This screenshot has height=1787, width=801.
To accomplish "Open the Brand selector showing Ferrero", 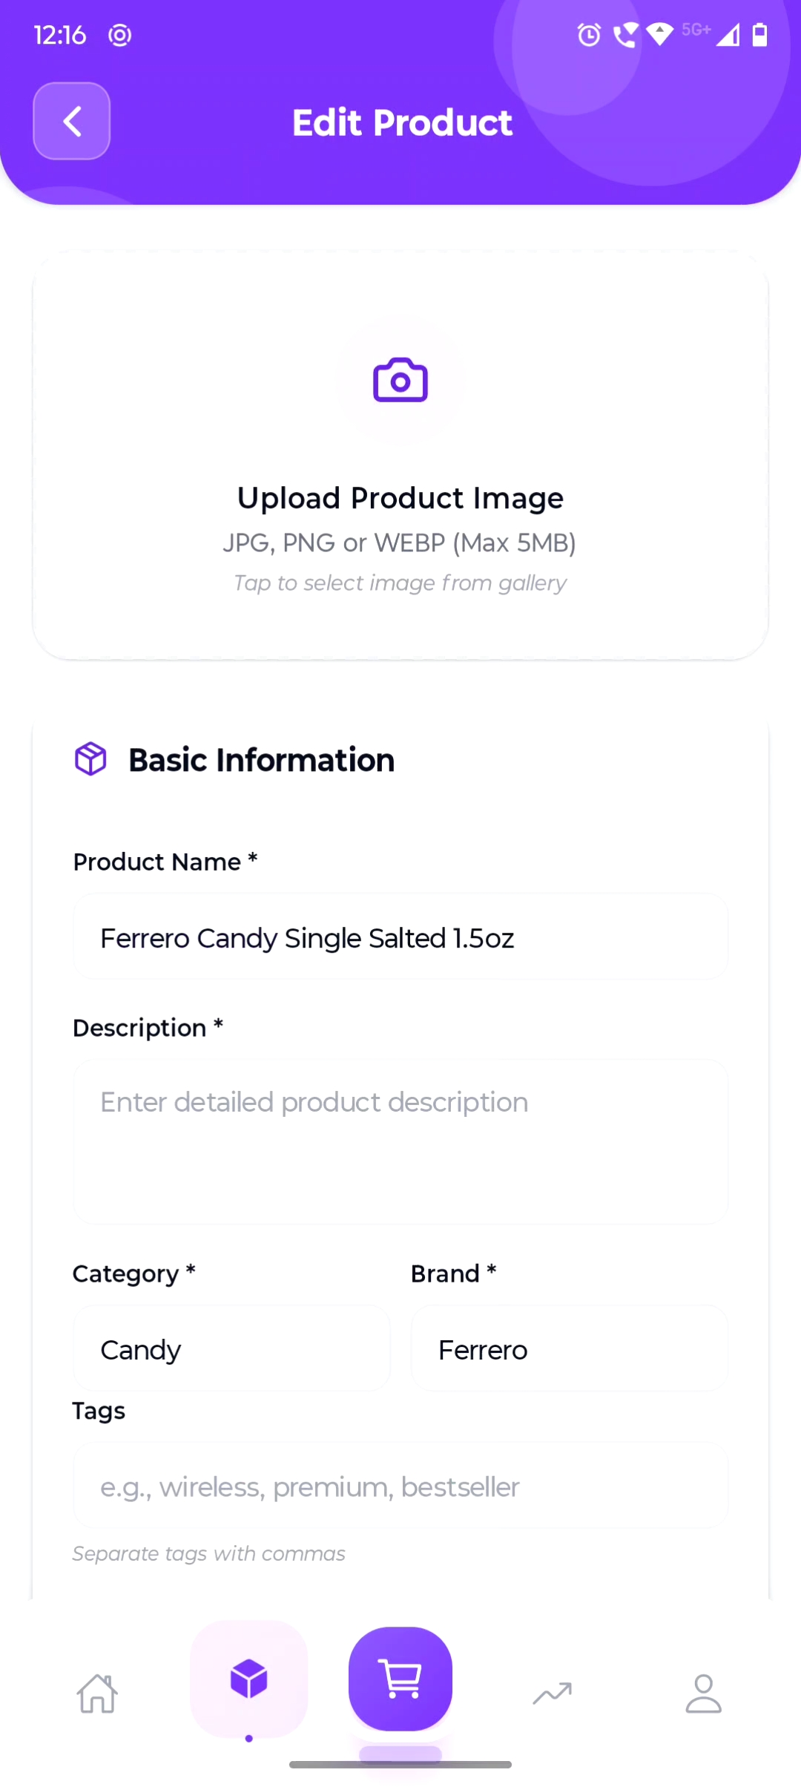I will [x=569, y=1348].
